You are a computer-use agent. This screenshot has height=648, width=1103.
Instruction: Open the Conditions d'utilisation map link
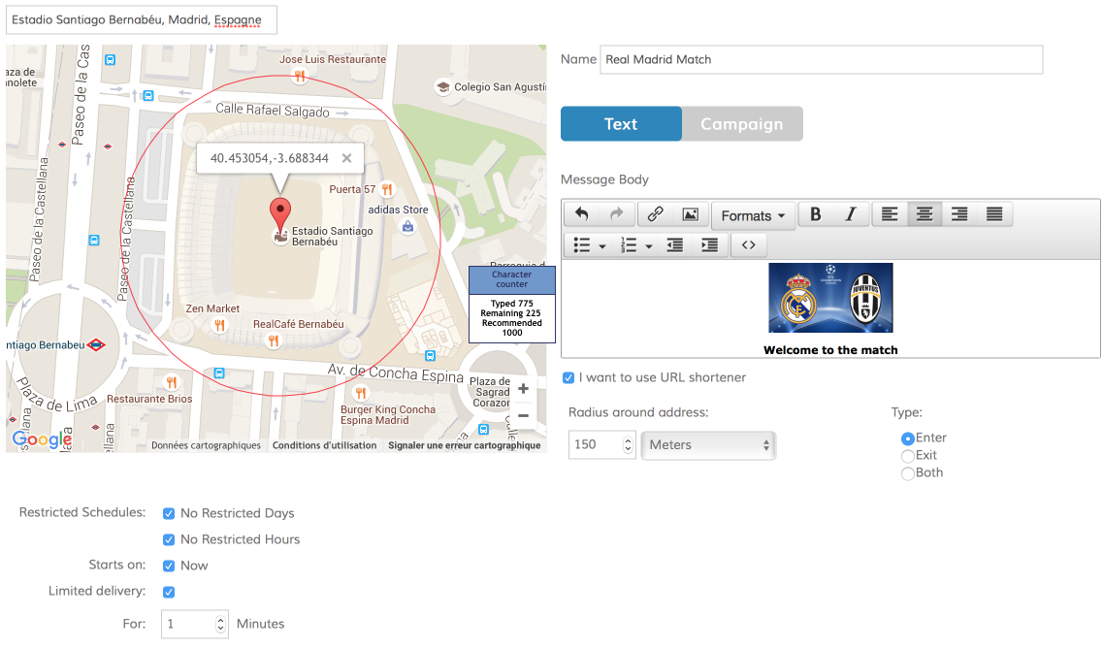point(324,446)
